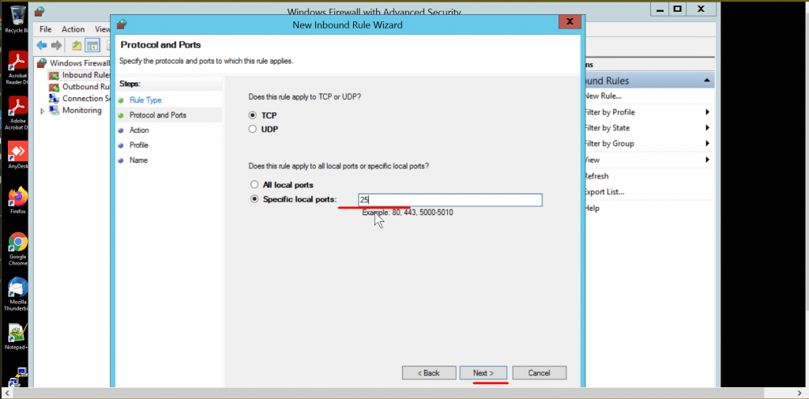Screen dimensions: 809x399
Task: Cancel the New Inbound Rule Wizard
Action: pos(539,373)
